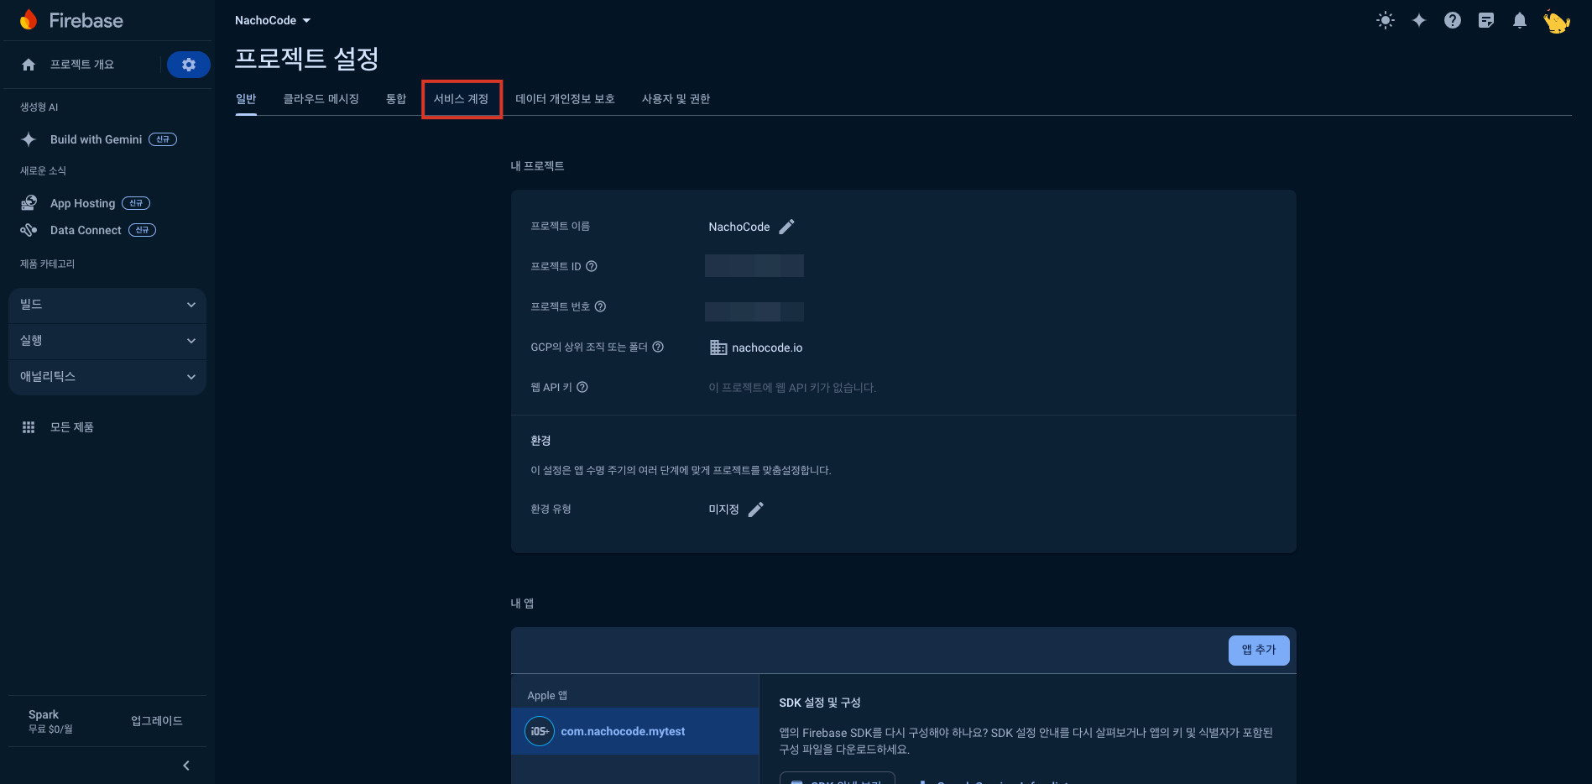The height and width of the screenshot is (784, 1592).
Task: Expand the 빌드 category
Action: (x=107, y=305)
